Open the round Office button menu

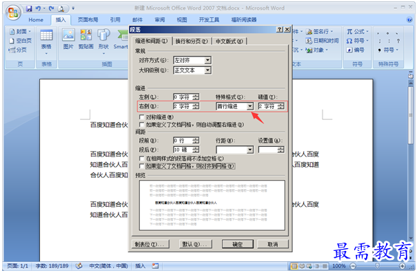[x=13, y=12]
